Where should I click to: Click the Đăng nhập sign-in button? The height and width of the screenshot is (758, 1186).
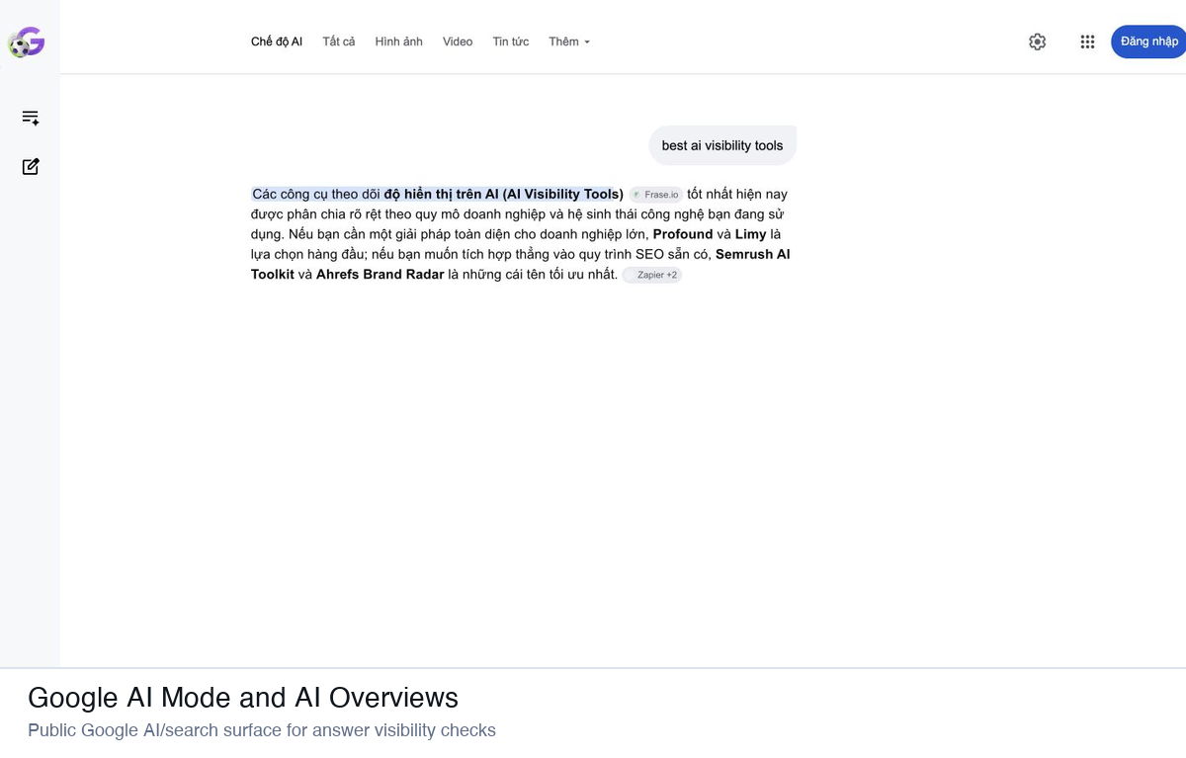[1148, 42]
